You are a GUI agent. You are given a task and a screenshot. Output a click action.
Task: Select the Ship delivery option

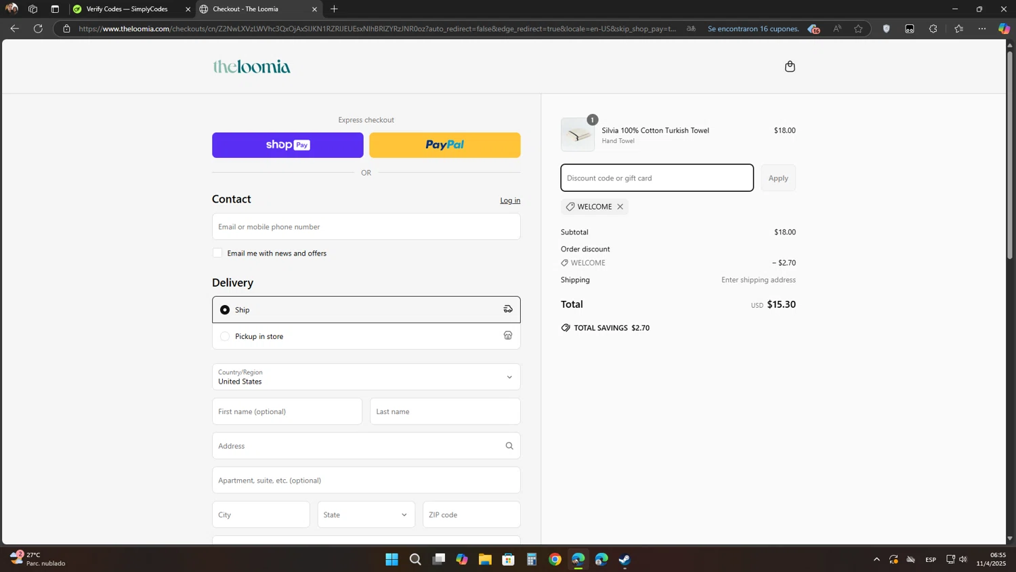click(x=366, y=310)
